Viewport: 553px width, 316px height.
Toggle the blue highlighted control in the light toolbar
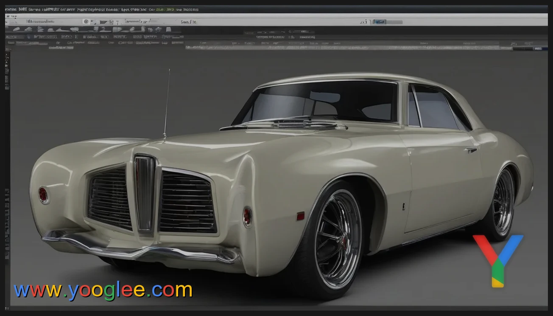379,22
